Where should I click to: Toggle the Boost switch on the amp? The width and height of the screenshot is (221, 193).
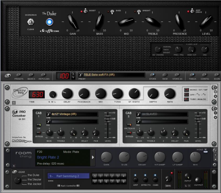tap(85, 11)
